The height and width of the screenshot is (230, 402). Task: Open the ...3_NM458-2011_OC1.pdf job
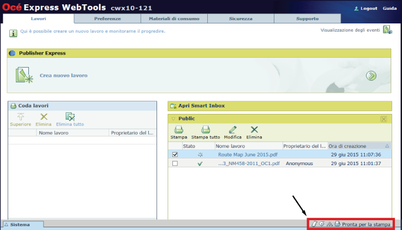coord(249,164)
